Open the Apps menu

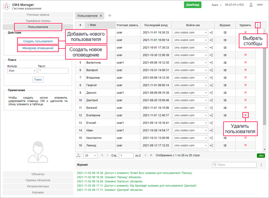pos(216,5)
